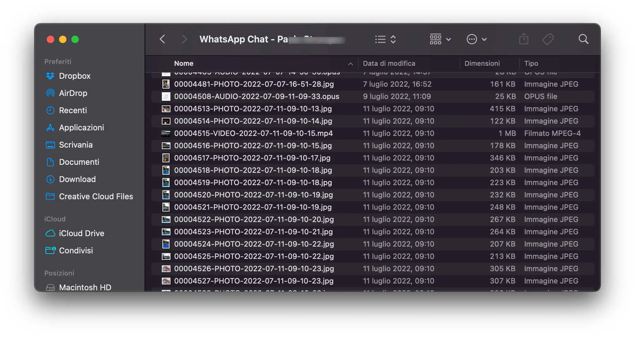Click thumbnail of 00004513-PHOTO jpg
The width and height of the screenshot is (635, 337).
tap(166, 109)
